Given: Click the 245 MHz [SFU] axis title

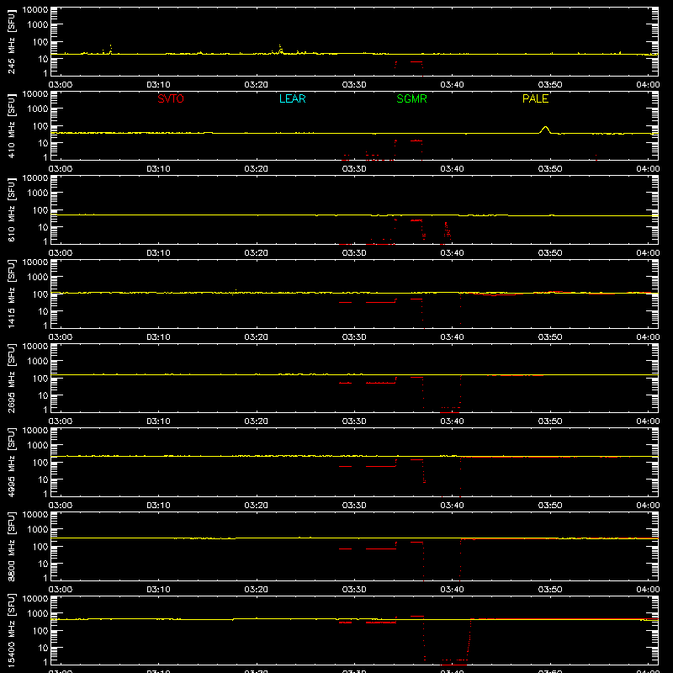Looking at the screenshot, I should (11, 41).
